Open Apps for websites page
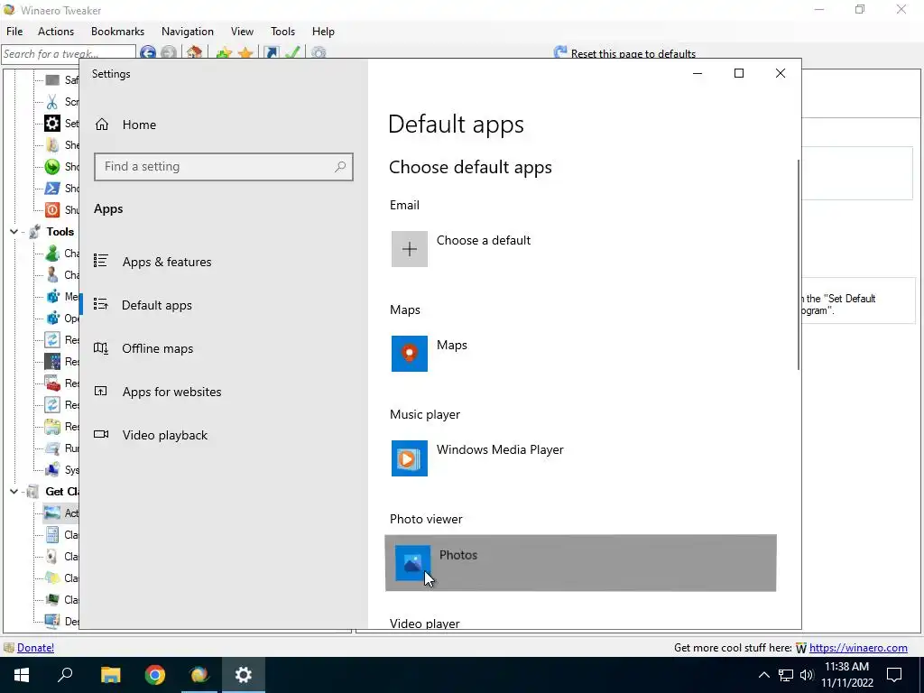924x693 pixels. (x=172, y=392)
